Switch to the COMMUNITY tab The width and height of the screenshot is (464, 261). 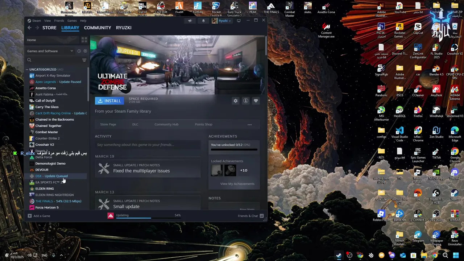pos(98,28)
